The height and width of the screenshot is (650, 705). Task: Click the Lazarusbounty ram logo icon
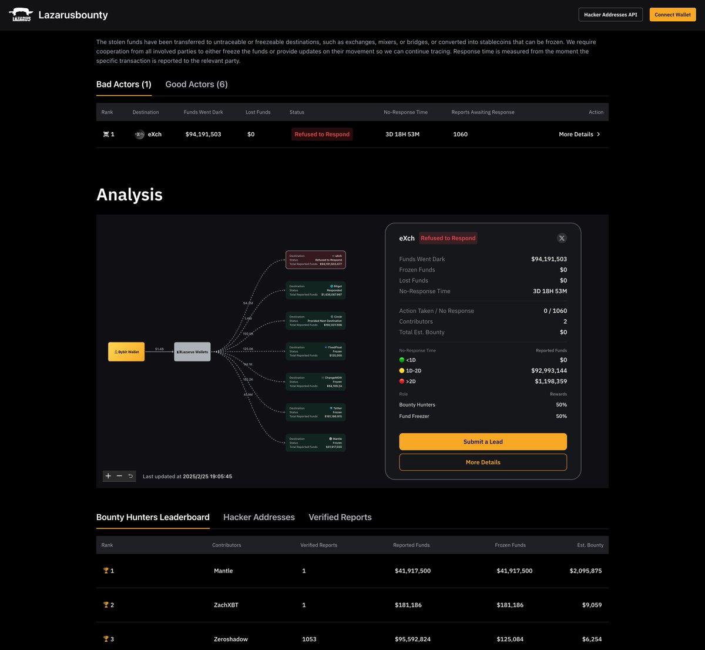(x=21, y=15)
